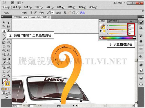145x108 pixels.
Task: Swap fill and stroke colors arrow
Action: 9,79
